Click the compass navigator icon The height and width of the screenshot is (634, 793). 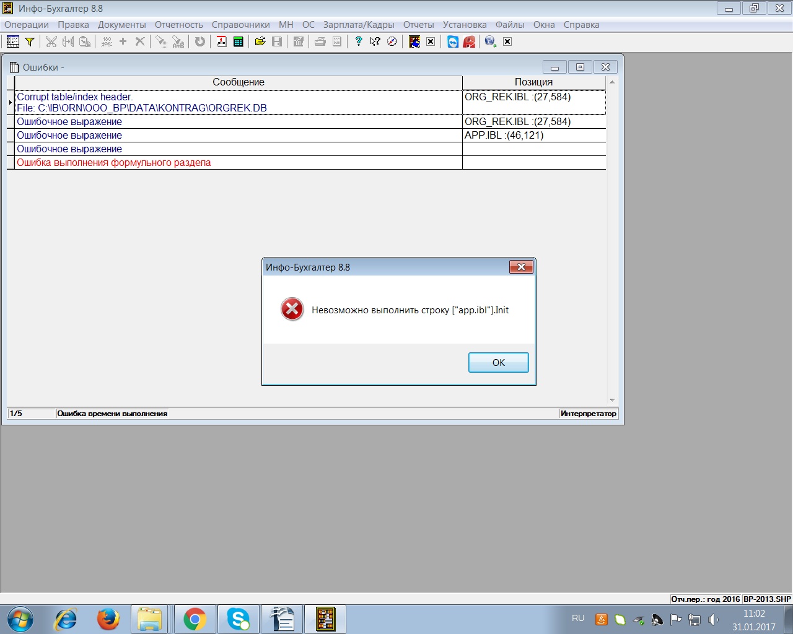coord(392,41)
